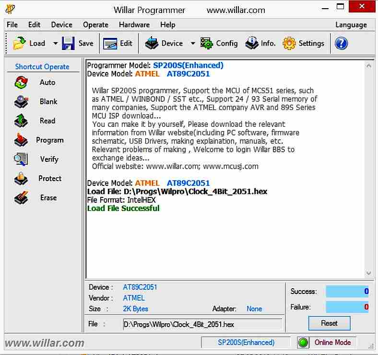378x355 pixels.
Task: Open the Device menu
Action: tap(62, 24)
